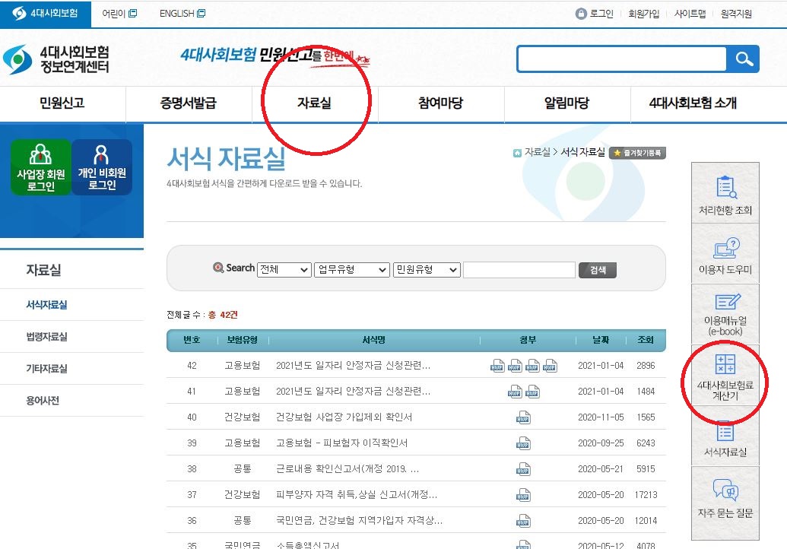Click 회원가입 link at top

point(644,14)
